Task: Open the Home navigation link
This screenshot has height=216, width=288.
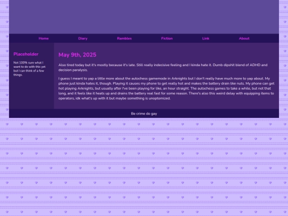Action: coord(44,38)
